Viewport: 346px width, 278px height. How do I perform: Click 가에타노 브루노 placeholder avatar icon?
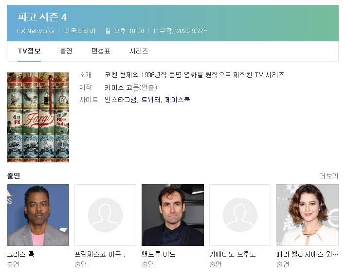coord(240,215)
